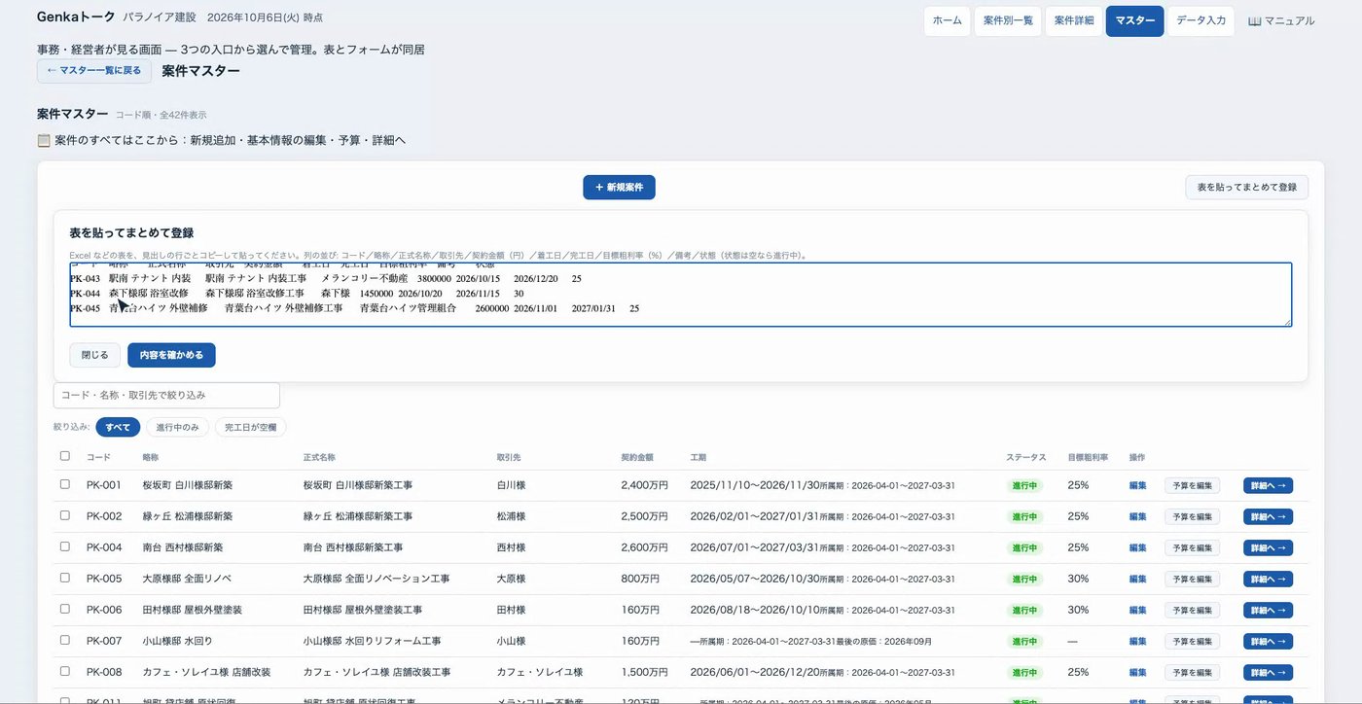
Task: Click 詳細へ in the PK-008 row
Action: 1268,672
